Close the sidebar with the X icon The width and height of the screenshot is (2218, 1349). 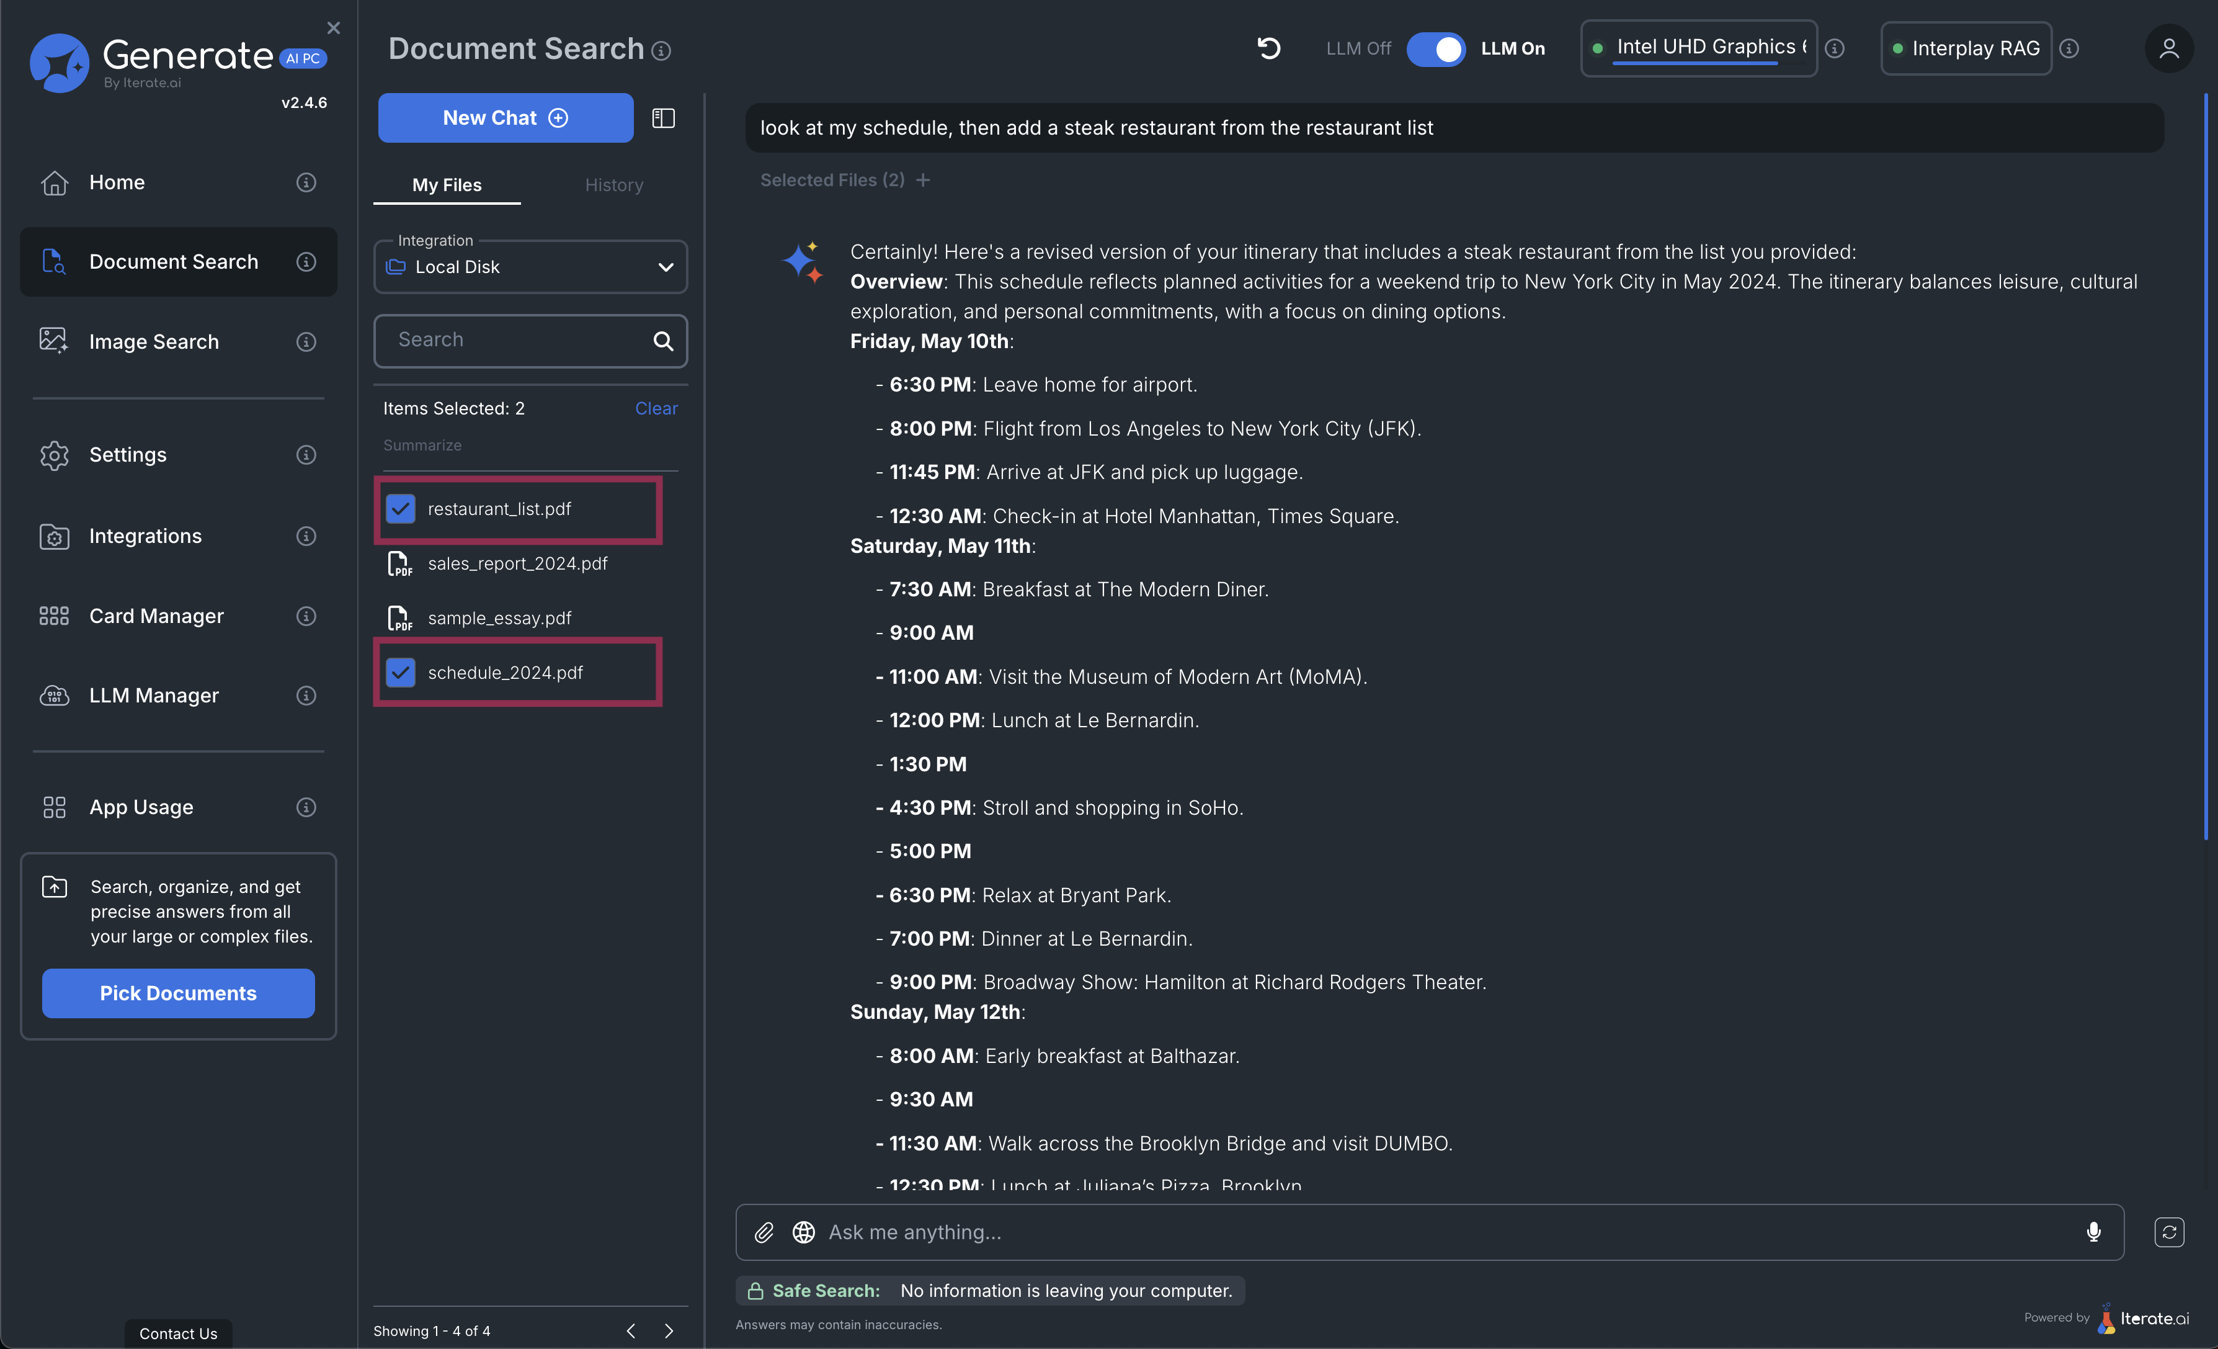pyautogui.click(x=333, y=28)
